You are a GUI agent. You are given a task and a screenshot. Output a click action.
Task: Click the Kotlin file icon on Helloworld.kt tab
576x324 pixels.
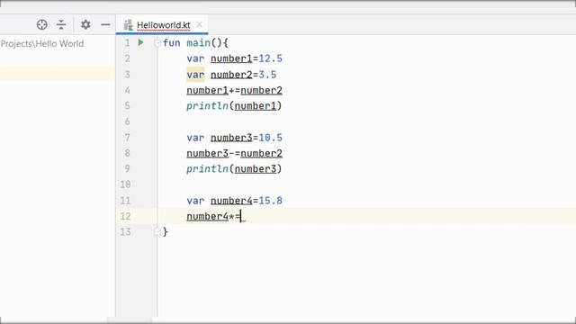click(128, 25)
